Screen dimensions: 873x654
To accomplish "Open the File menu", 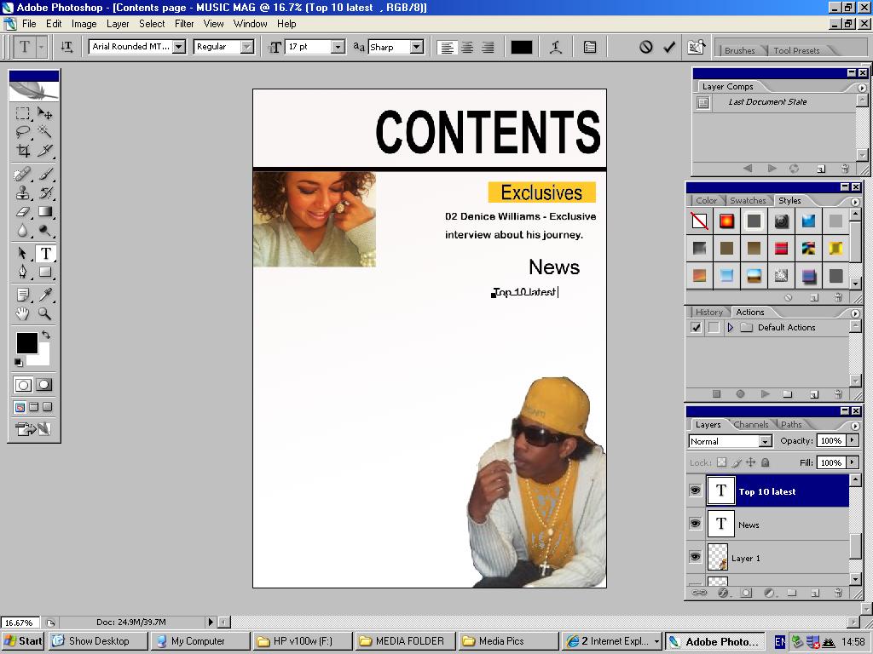I will click(x=29, y=24).
